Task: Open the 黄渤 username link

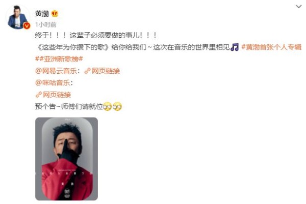Action: (42, 14)
